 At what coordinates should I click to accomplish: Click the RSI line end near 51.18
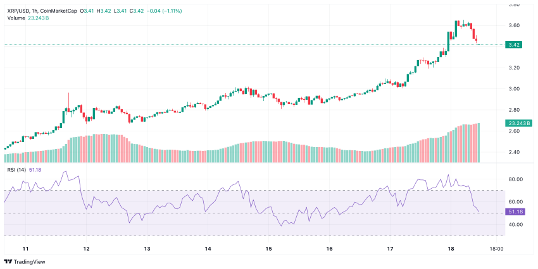(479, 212)
